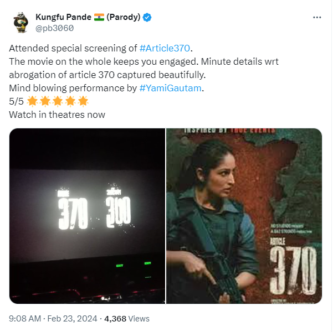333x332 pixels.
Task: Click the 5/5 rating text
Action: click(16, 101)
